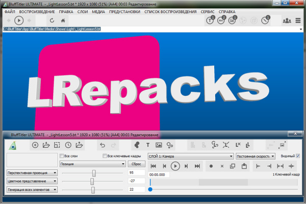Viewport: 306px width, 204px height.
Task: Jump to the first keyframe
Action: 154,166
